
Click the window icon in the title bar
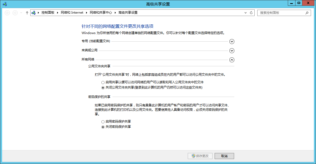click(x=4, y=4)
